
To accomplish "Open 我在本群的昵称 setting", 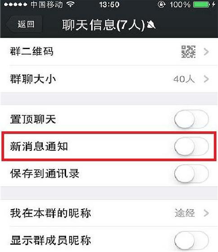I will 109,213.
